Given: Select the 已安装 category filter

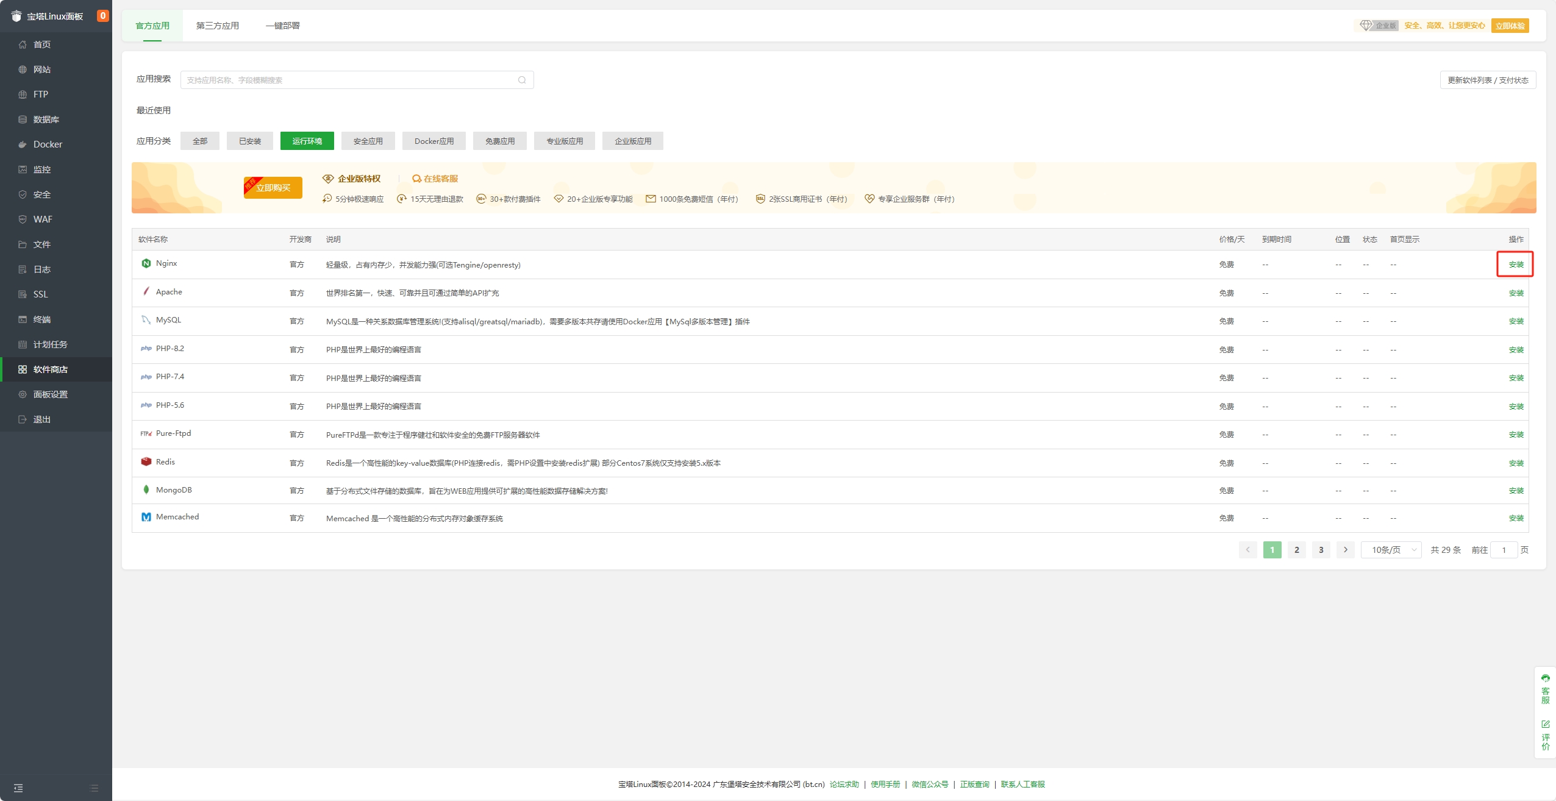Looking at the screenshot, I should pos(250,141).
